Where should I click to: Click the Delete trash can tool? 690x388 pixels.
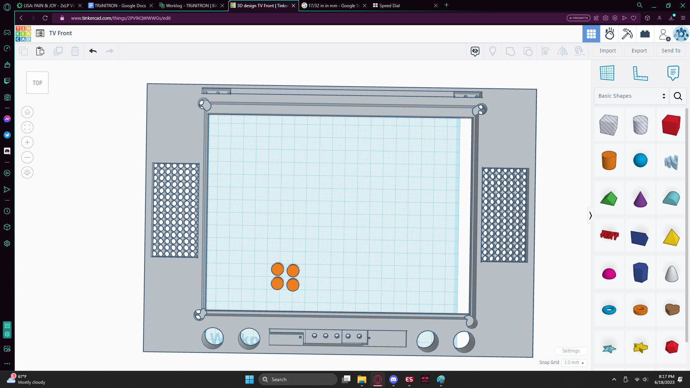click(75, 51)
